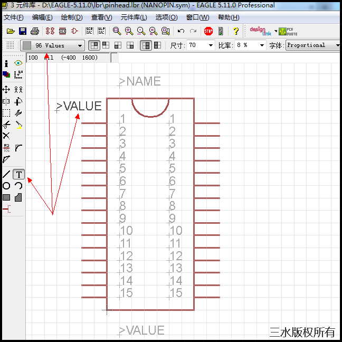Select the Group dashed rectangle tool
This screenshot has width=342, height=342.
[x=6, y=113]
